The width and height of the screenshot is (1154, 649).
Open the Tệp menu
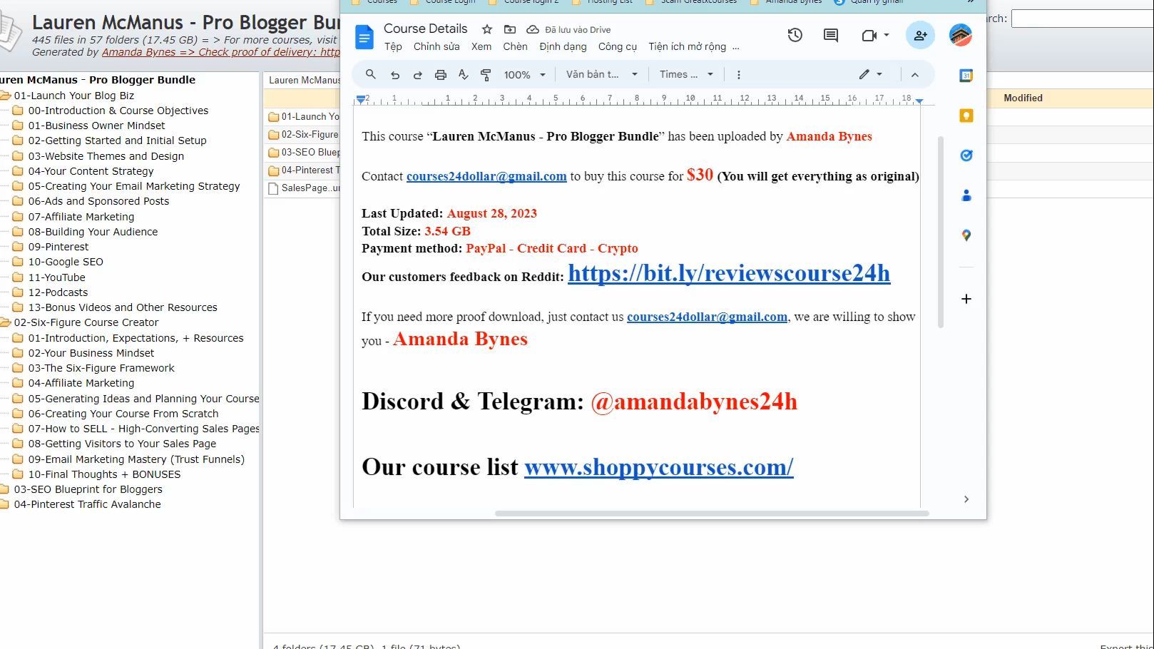pos(393,46)
